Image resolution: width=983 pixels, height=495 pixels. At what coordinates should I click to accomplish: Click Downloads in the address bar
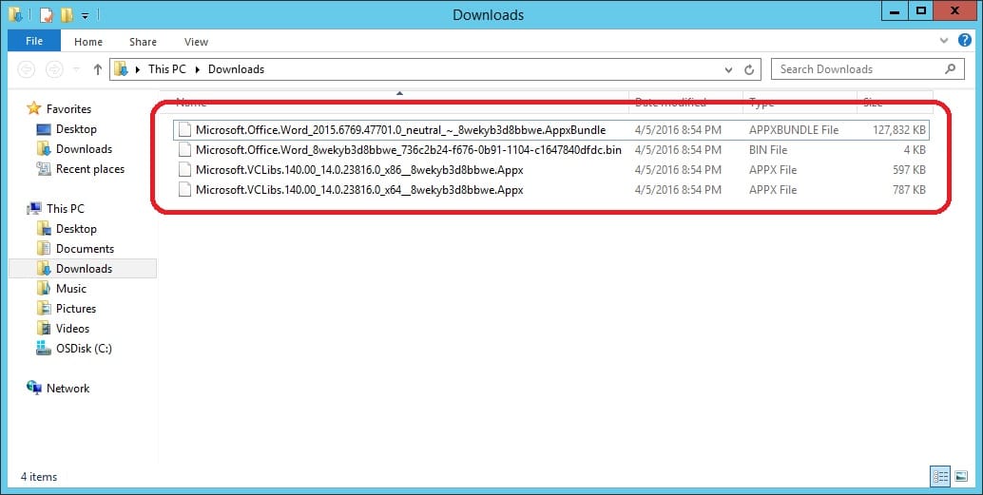[x=236, y=69]
